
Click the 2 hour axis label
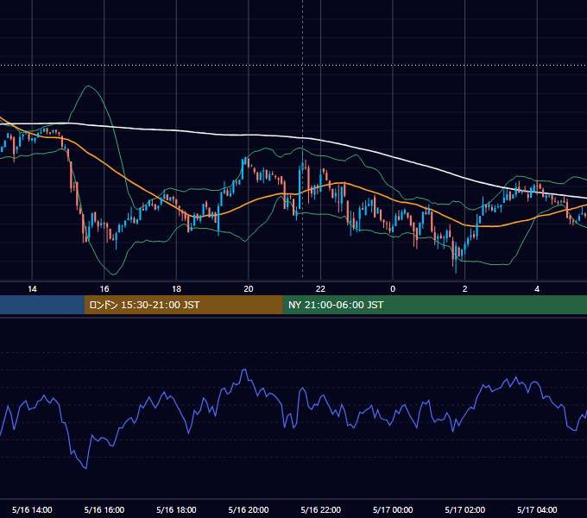pos(465,289)
